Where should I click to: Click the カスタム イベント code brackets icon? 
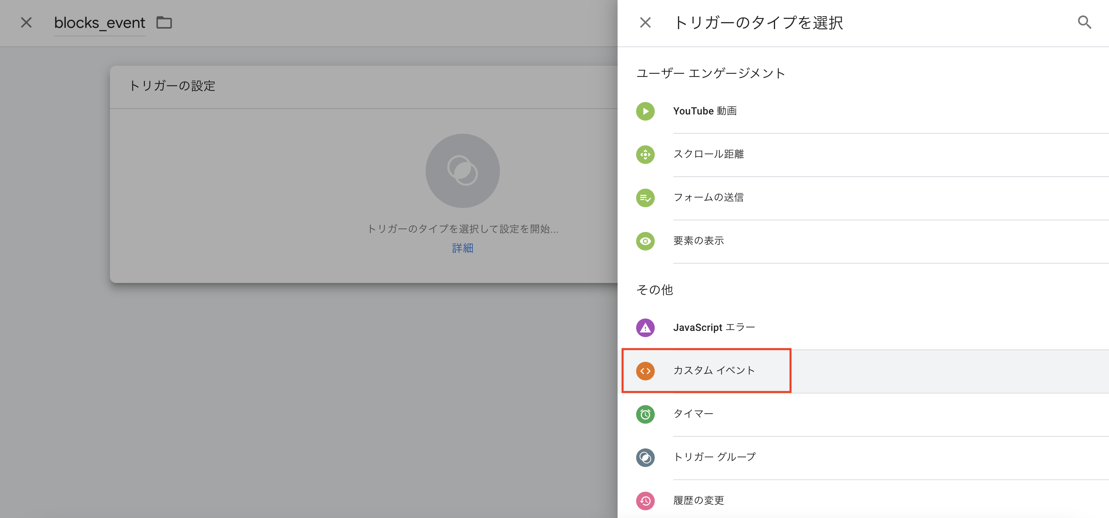tap(645, 371)
